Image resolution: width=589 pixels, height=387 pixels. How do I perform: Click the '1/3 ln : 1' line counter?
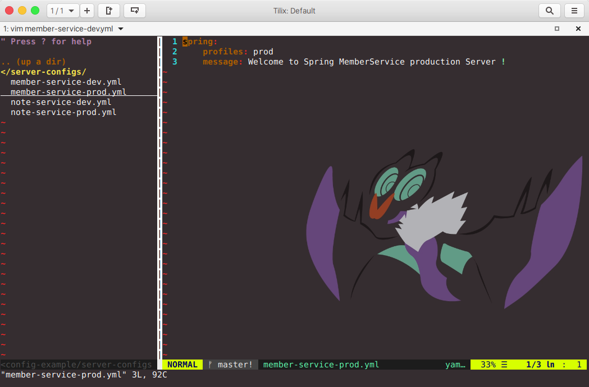tap(553, 365)
